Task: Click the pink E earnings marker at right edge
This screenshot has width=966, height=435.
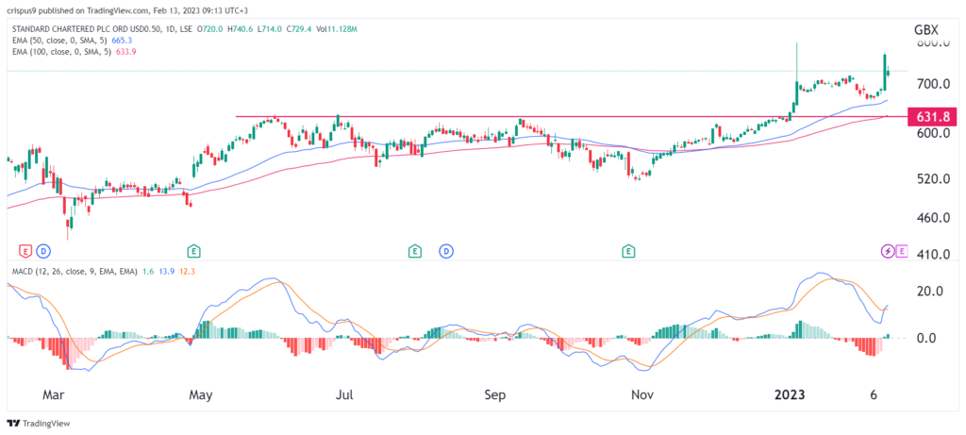Action: [903, 251]
